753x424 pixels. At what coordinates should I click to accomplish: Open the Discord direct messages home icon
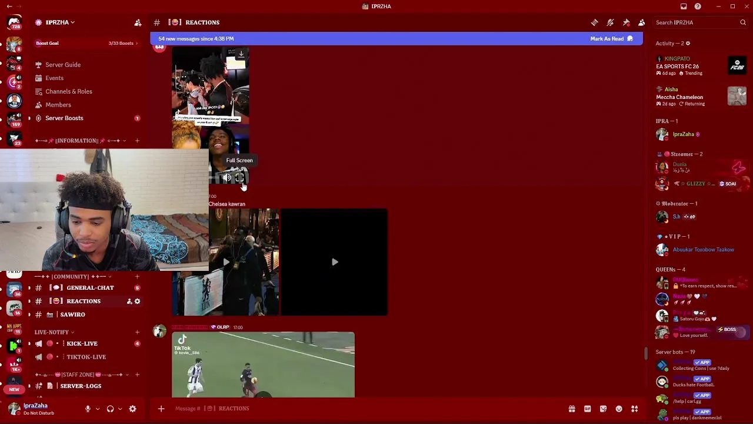click(x=14, y=23)
